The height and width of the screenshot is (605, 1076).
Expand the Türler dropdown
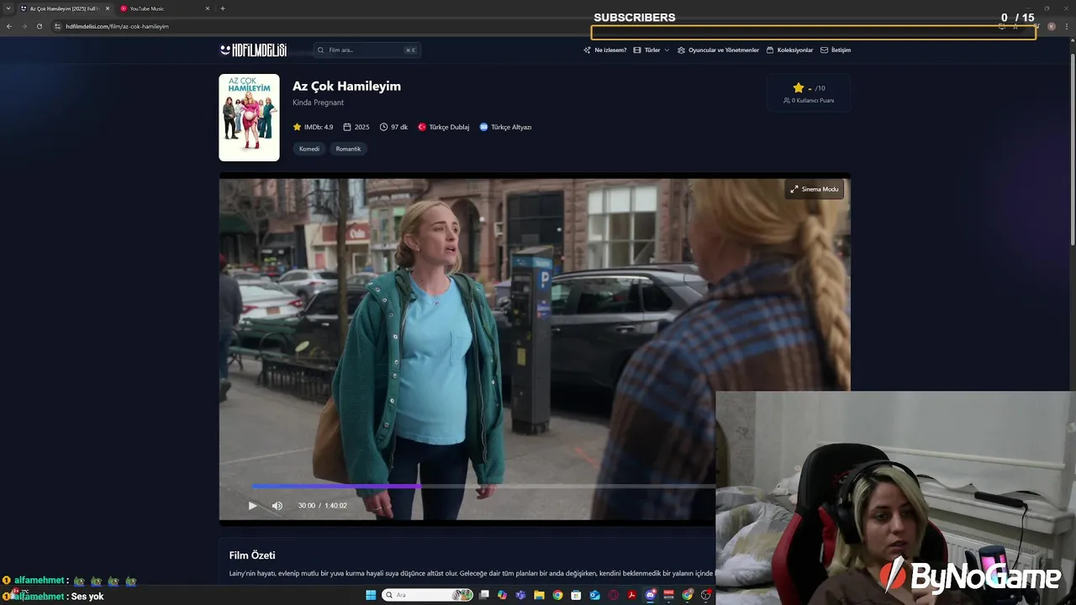651,50
